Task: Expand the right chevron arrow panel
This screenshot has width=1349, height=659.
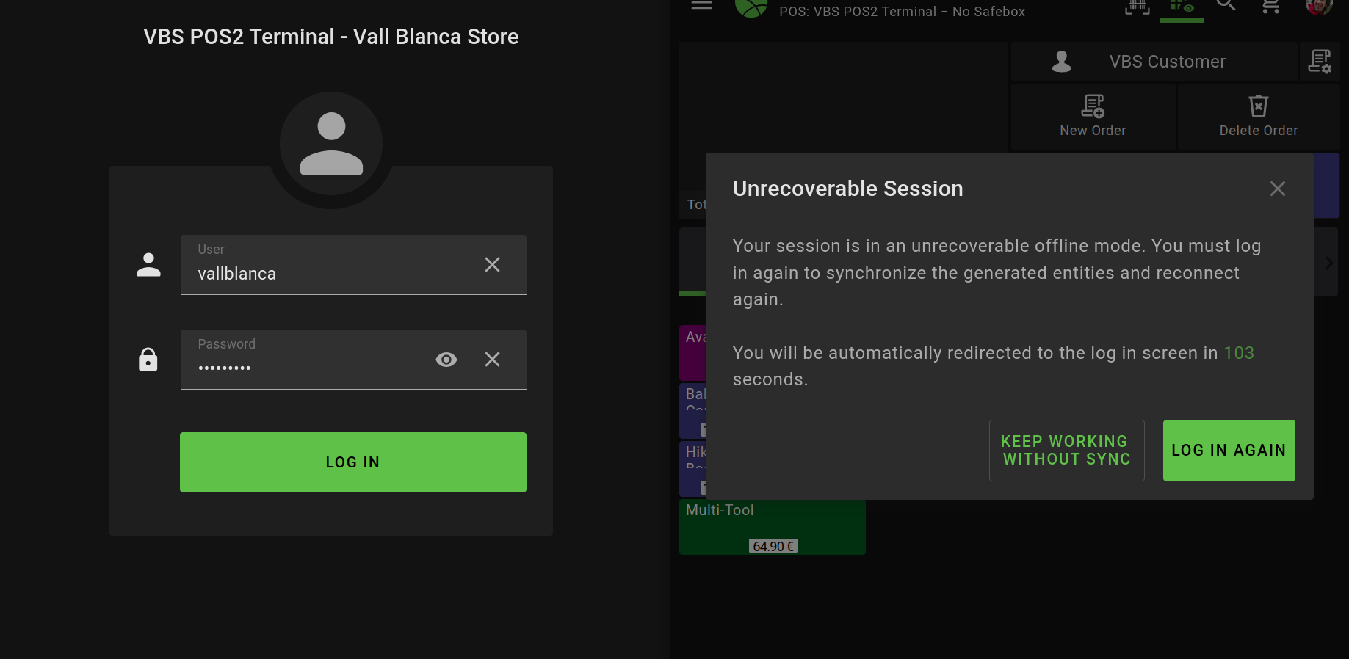Action: 1328,263
